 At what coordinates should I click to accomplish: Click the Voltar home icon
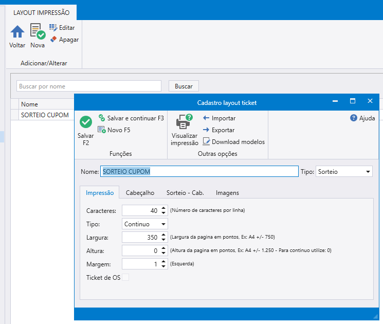[17, 32]
